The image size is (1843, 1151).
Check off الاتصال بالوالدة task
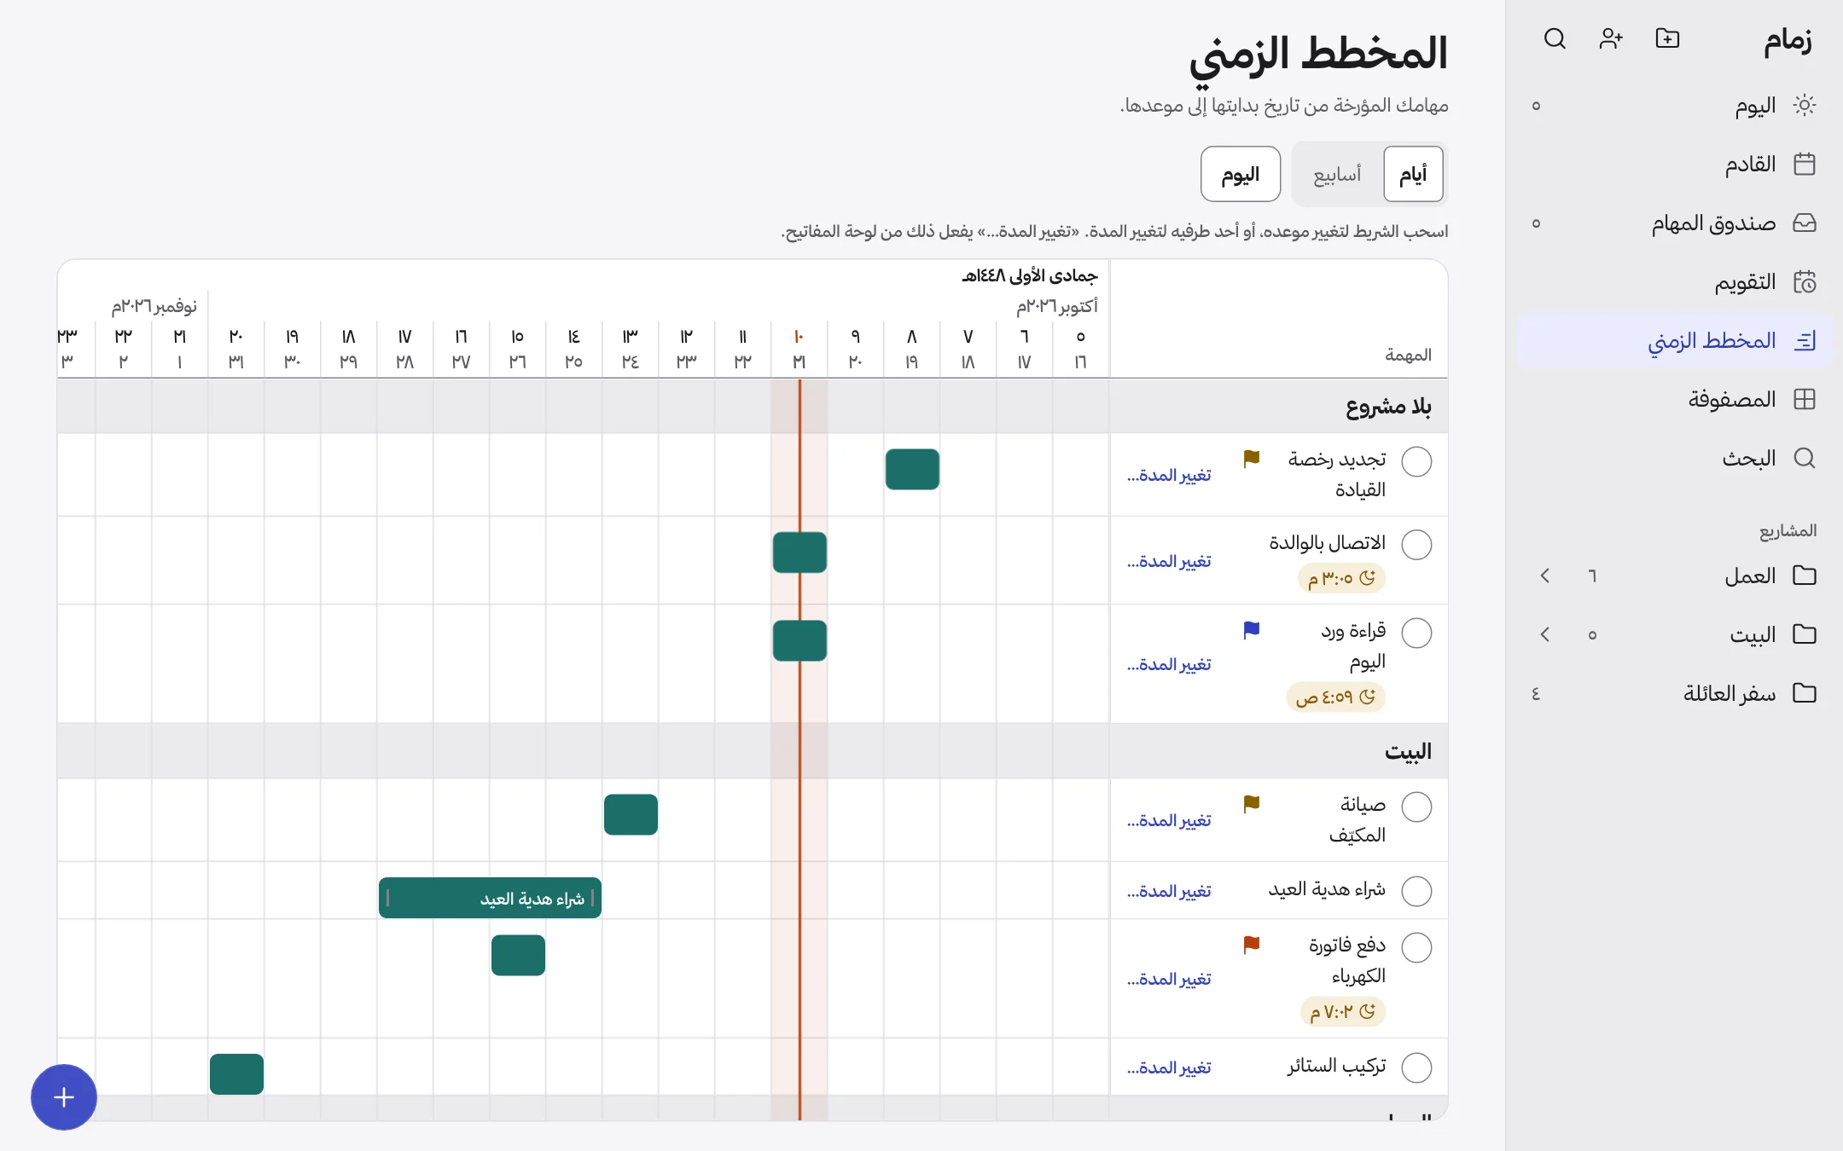(x=1416, y=545)
